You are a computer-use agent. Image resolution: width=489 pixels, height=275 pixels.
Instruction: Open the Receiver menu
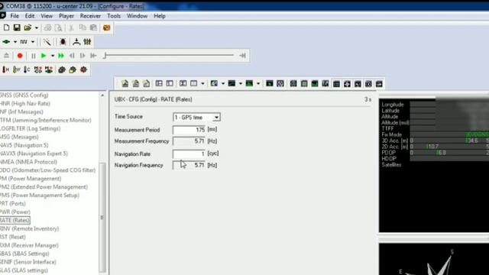click(90, 16)
